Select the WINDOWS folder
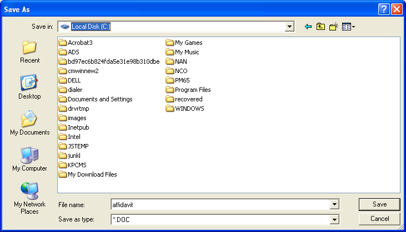This screenshot has width=406, height=232. coord(189,109)
